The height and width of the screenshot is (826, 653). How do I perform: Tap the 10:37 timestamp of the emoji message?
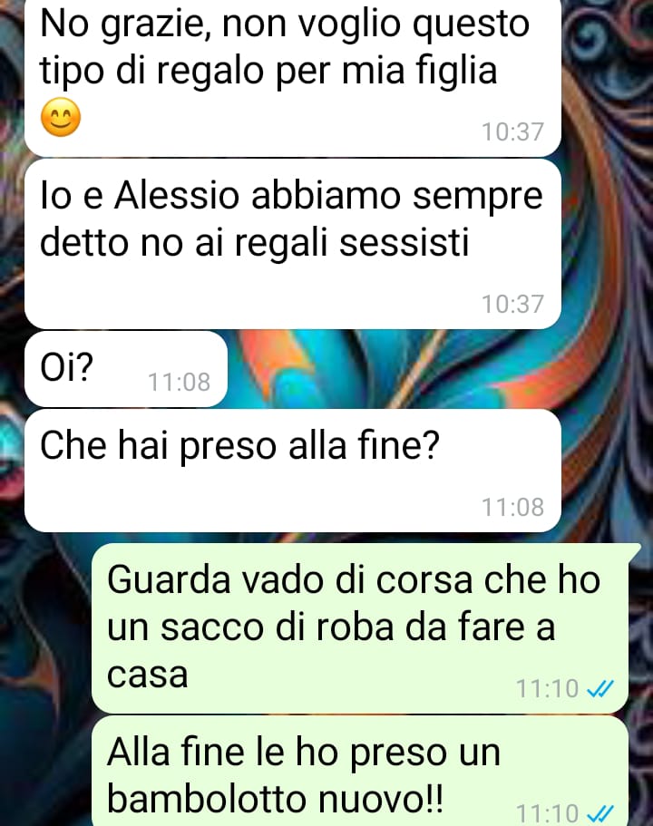512,131
